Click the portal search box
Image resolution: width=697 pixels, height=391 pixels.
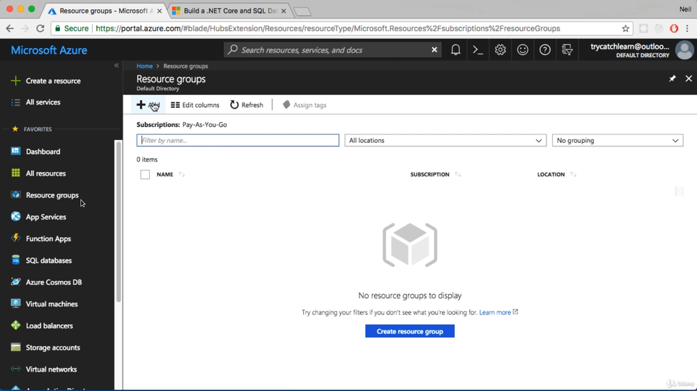(333, 49)
